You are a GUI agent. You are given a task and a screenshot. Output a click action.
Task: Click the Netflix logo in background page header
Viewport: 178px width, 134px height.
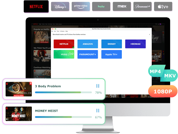click(x=35, y=24)
